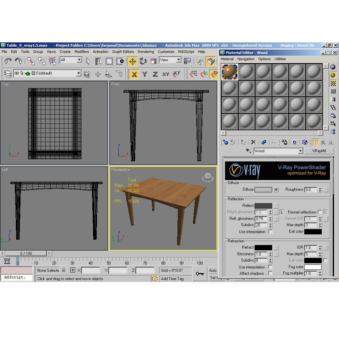This screenshot has width=339, height=339.
Task: Click the Reflect color swatch
Action: click(x=263, y=206)
